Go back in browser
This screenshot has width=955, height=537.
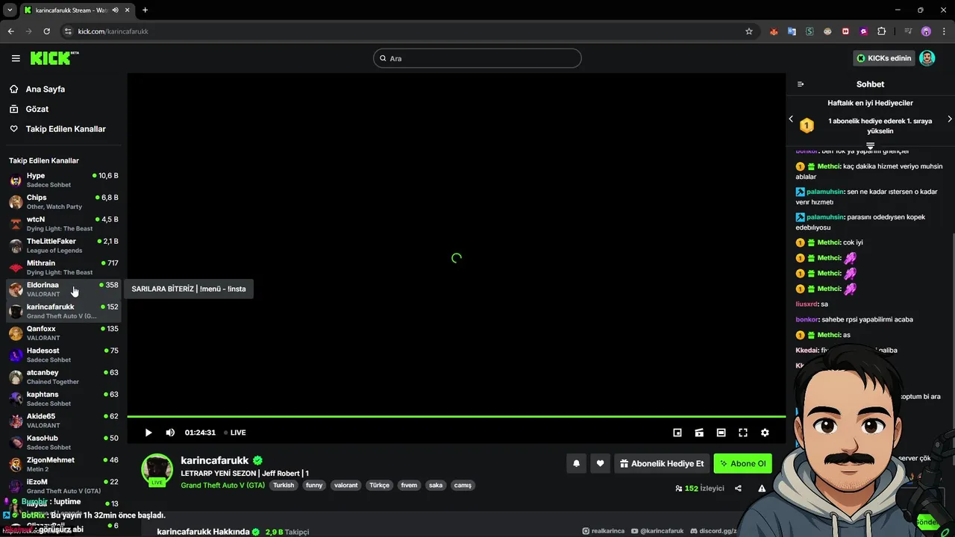click(x=10, y=31)
